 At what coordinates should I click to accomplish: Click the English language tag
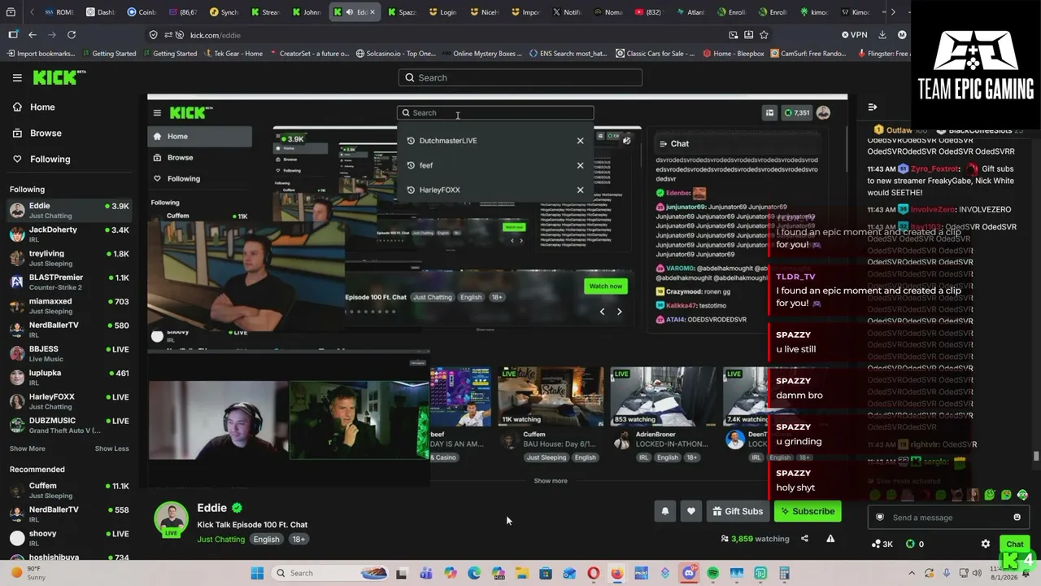[266, 539]
